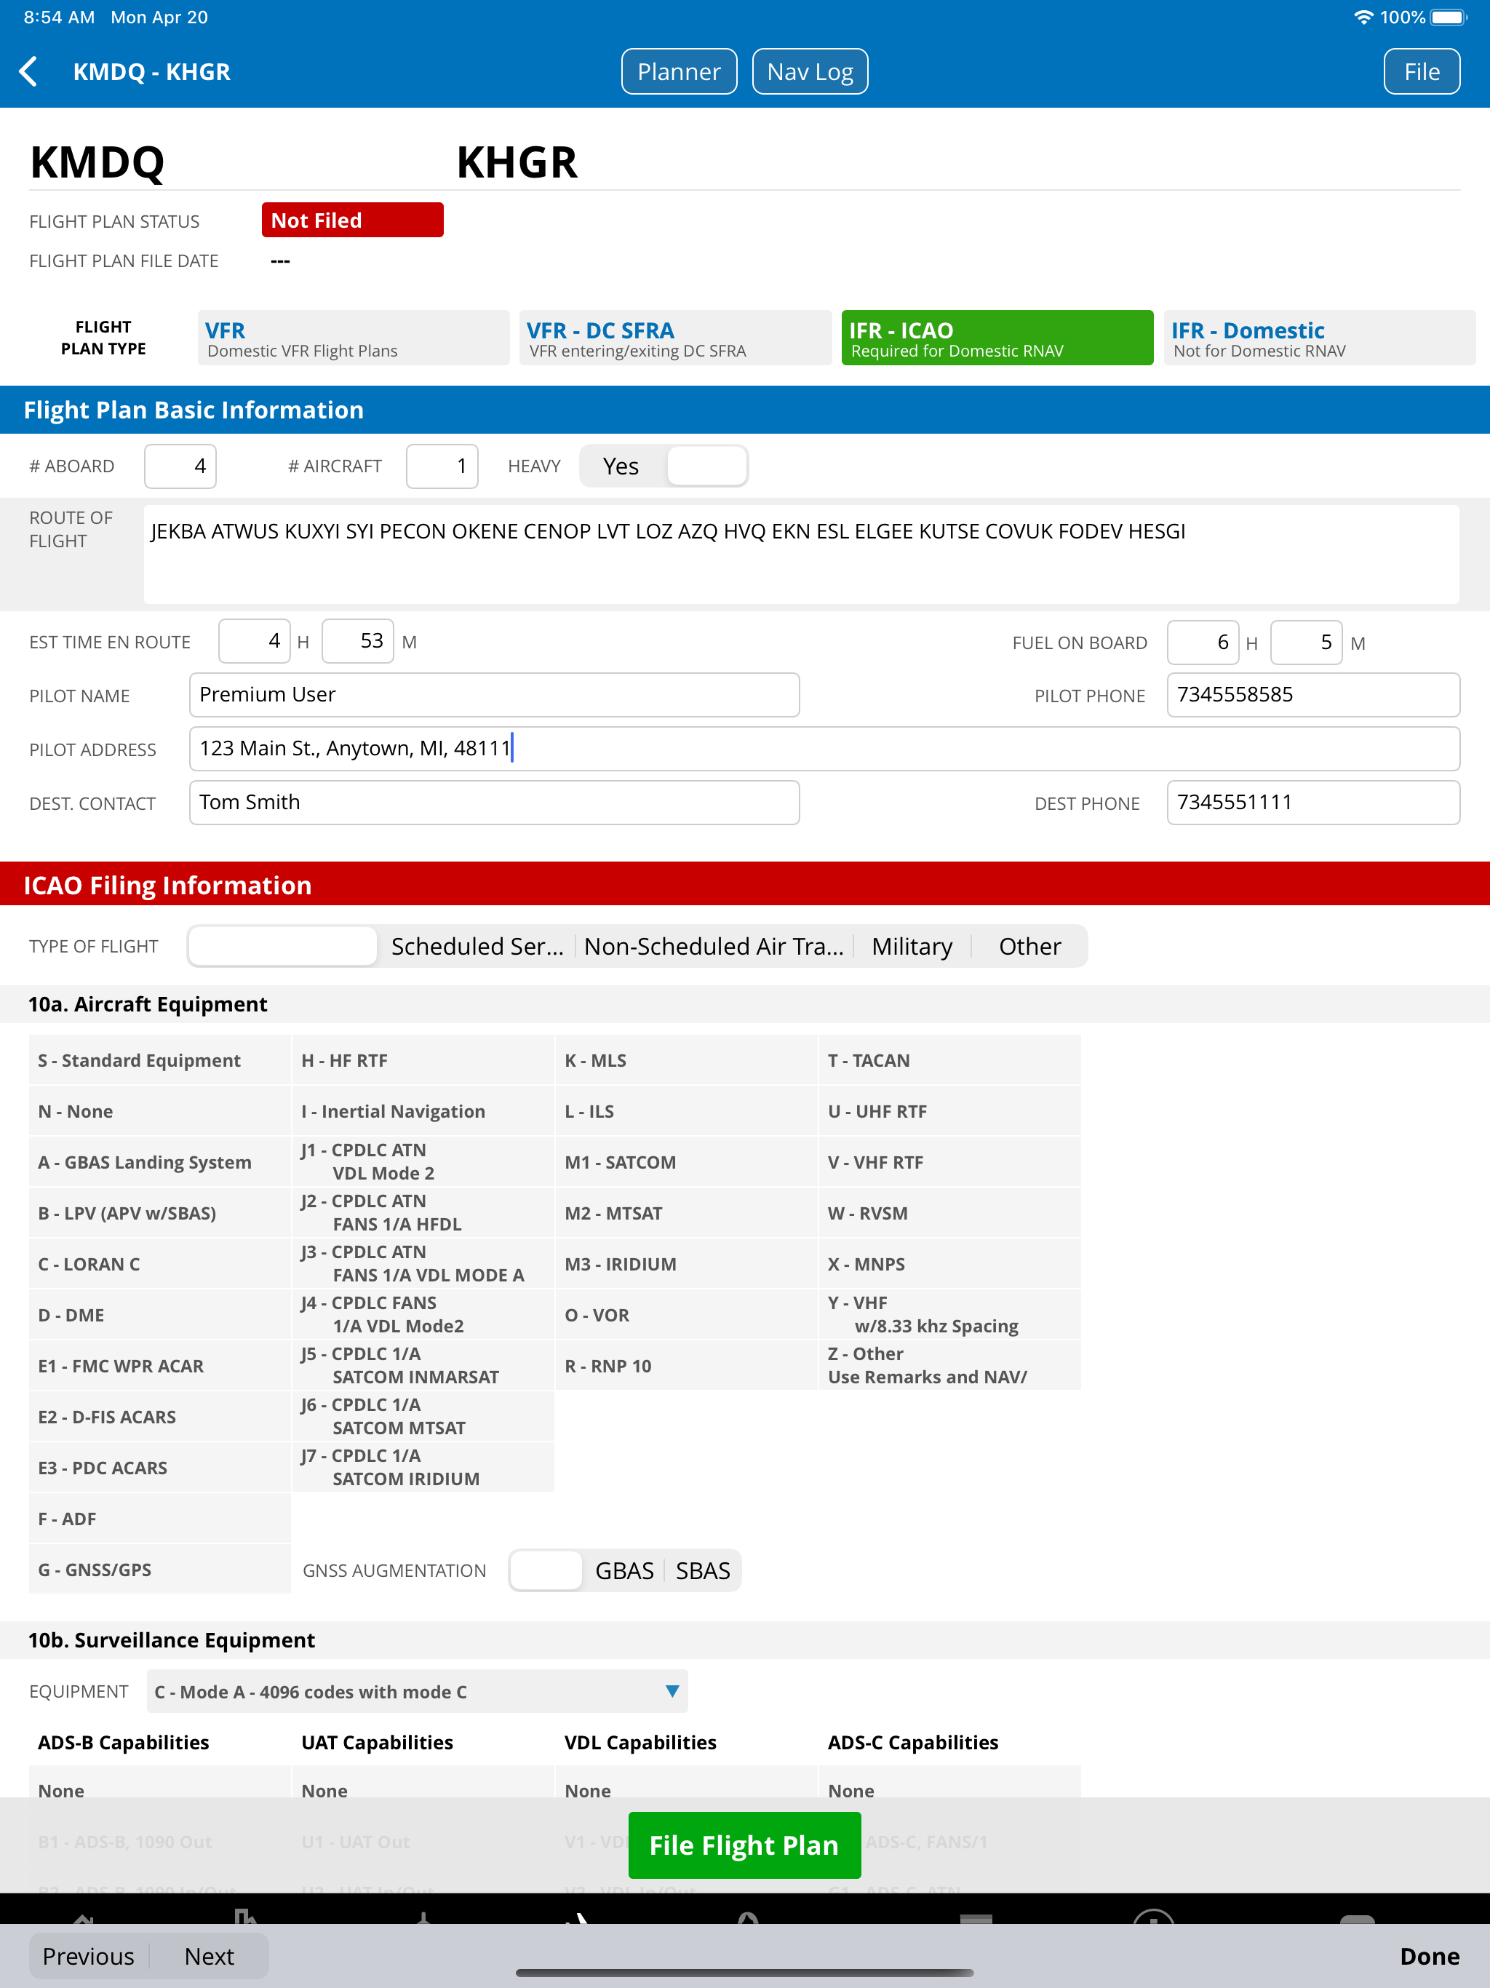The width and height of the screenshot is (1490, 1988).
Task: Toggle I - Inertial Navigation
Action: 423,1111
